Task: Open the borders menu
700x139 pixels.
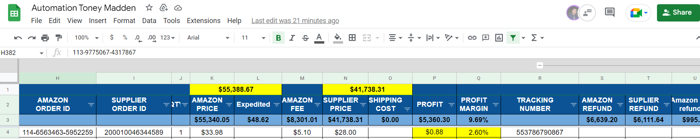Action: [x=352, y=38]
